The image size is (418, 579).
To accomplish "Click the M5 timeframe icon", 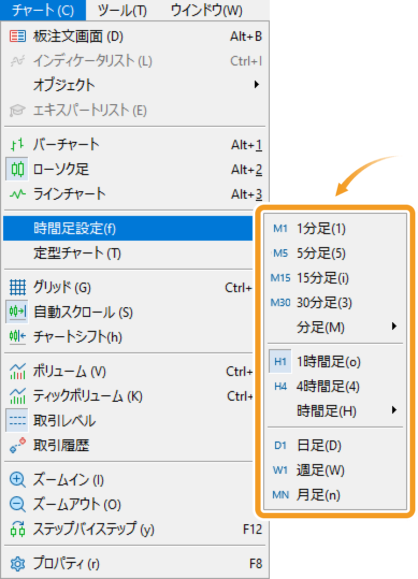I will [x=280, y=254].
